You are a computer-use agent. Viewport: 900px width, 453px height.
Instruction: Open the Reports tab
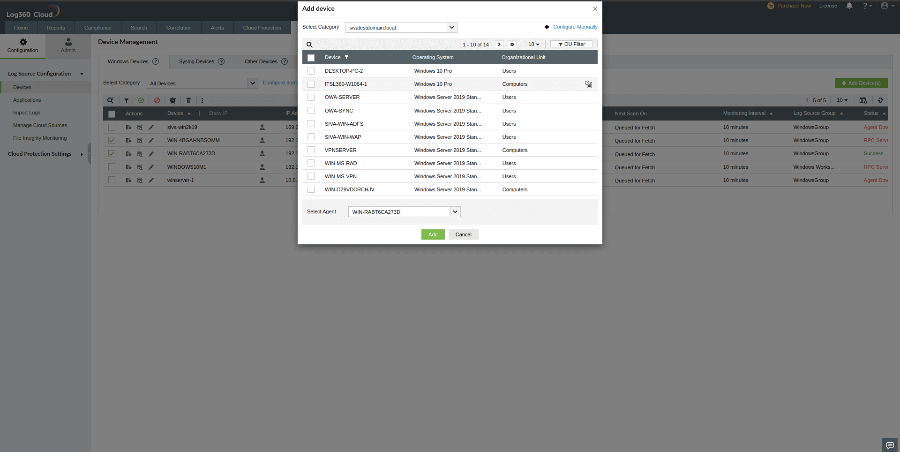tap(56, 28)
